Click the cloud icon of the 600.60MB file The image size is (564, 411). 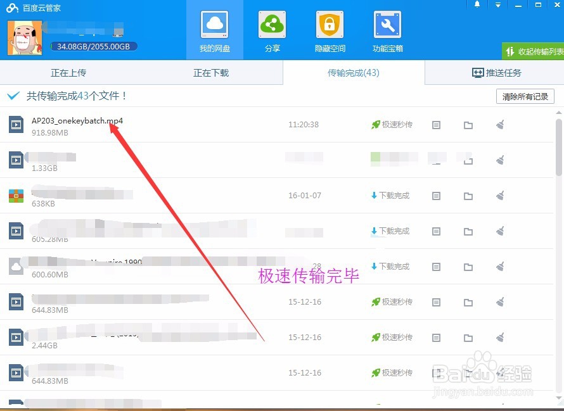coord(16,267)
